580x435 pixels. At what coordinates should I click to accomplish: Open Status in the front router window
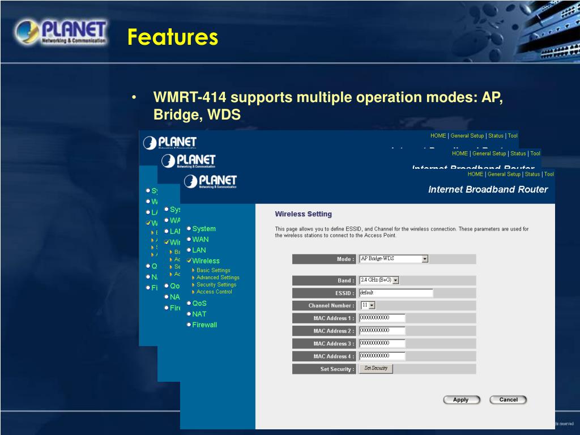(532, 174)
